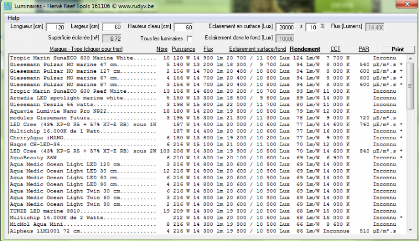Click the list scrollbar up arrow
419x241 pixels.
click(410, 58)
